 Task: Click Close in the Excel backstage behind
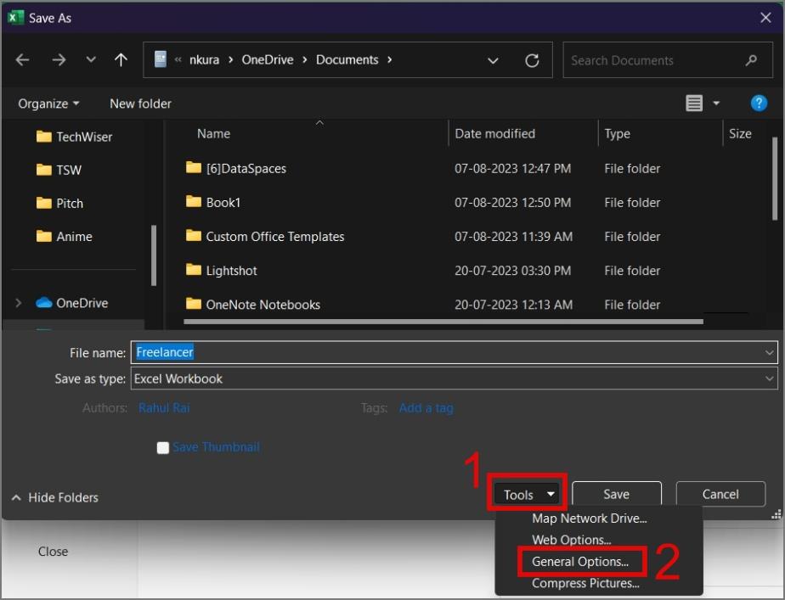(x=53, y=552)
